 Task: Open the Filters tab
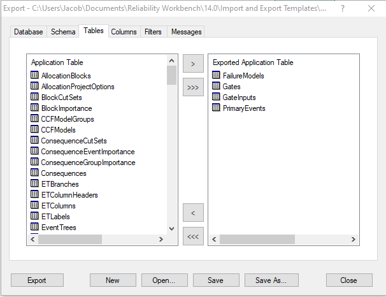tap(153, 32)
